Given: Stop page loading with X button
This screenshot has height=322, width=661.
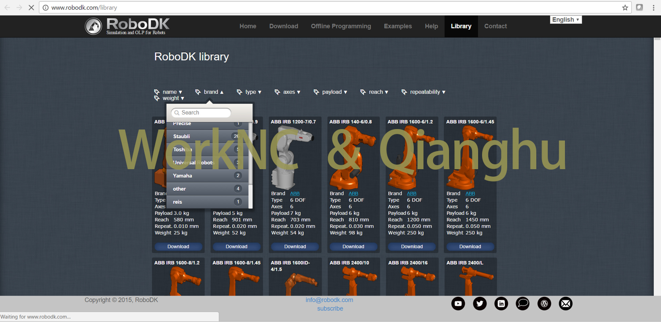Looking at the screenshot, I should click(x=31, y=7).
